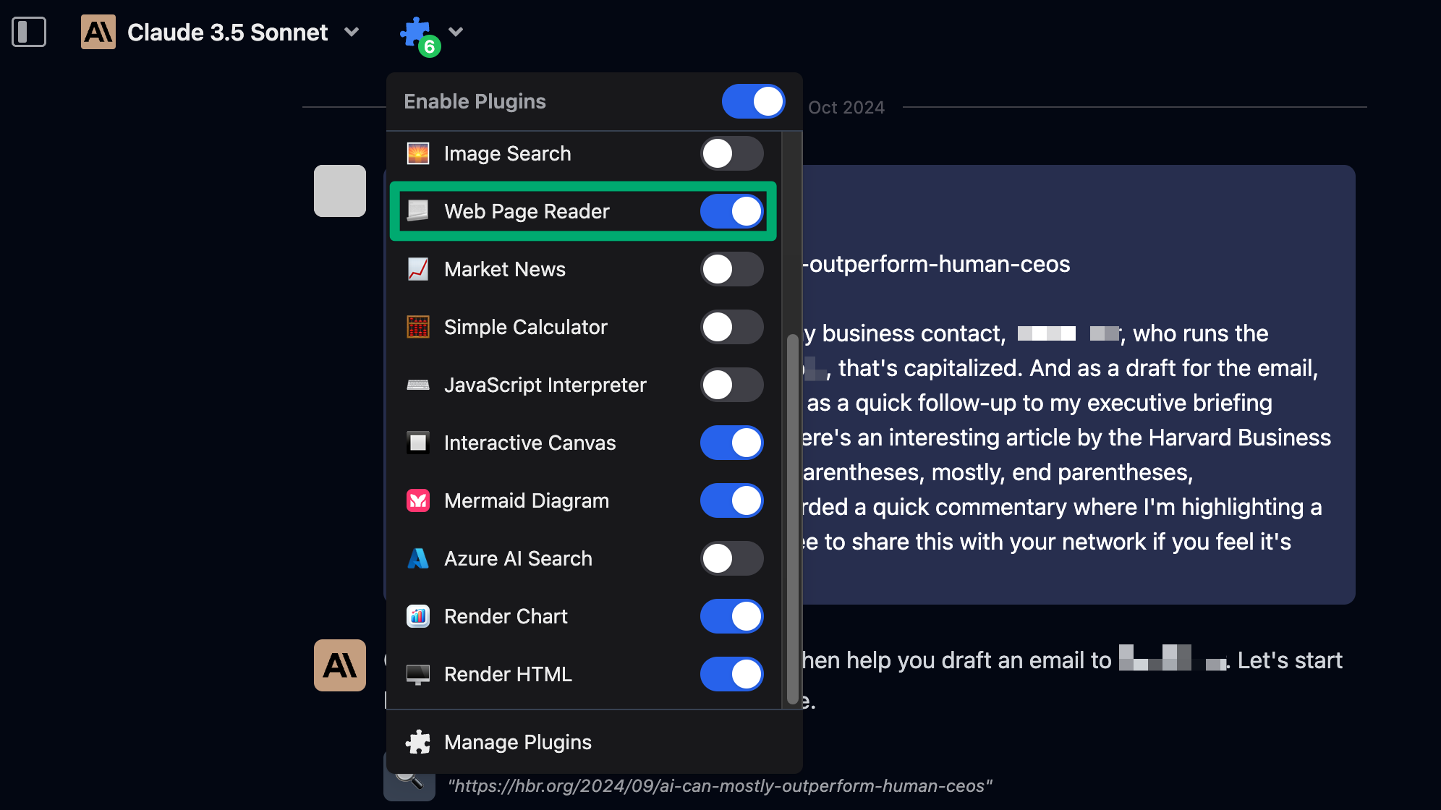Select the Interactive Canvas menu label
The height and width of the screenshot is (810, 1441).
(x=530, y=443)
